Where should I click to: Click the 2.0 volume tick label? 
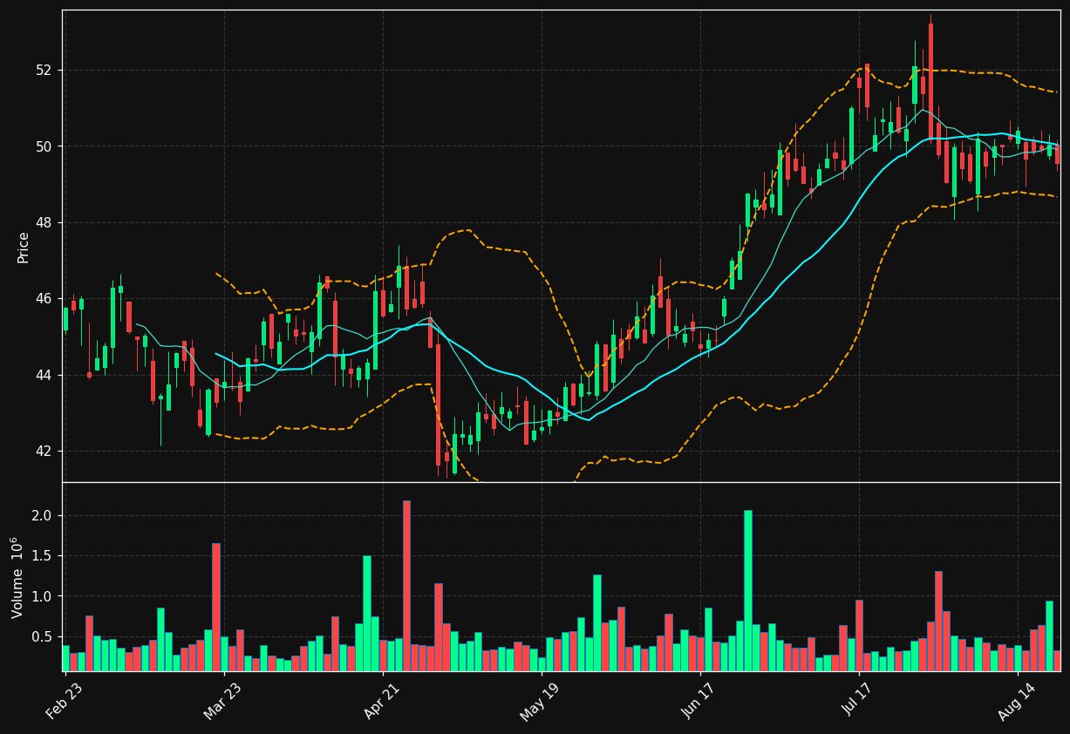coord(42,516)
